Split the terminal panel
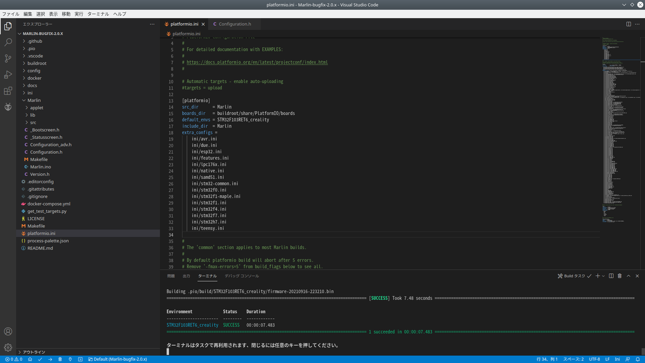Image resolution: width=645 pixels, height=363 pixels. pyautogui.click(x=611, y=276)
